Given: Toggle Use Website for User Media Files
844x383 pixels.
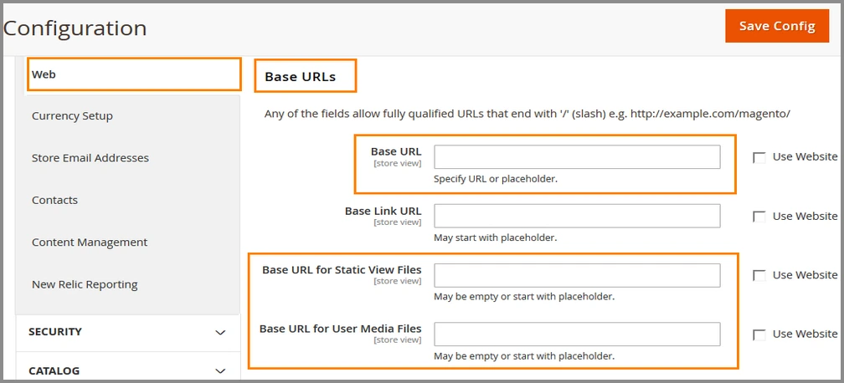Looking at the screenshot, I should pos(759,334).
